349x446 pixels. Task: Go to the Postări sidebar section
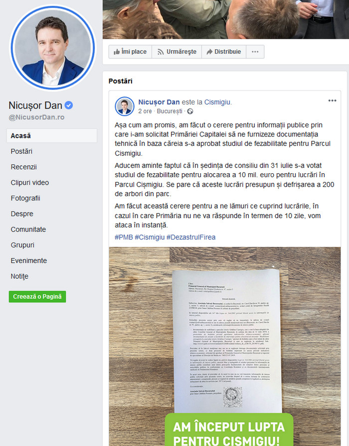tap(21, 151)
